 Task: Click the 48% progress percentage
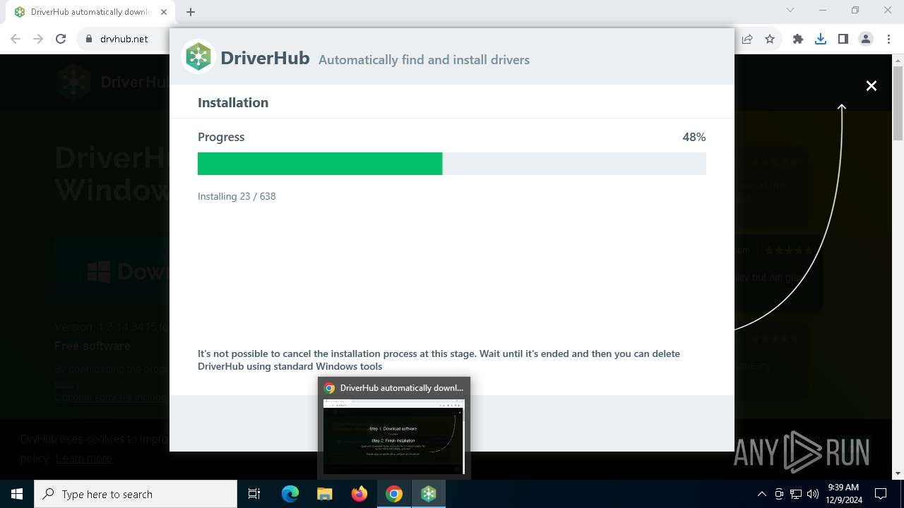coord(694,137)
